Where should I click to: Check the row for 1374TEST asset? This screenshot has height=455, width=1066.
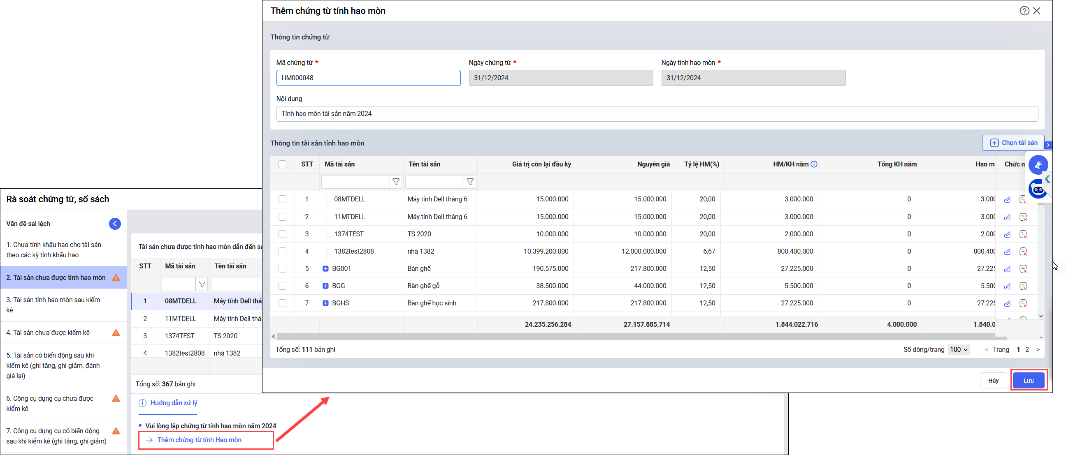click(282, 234)
